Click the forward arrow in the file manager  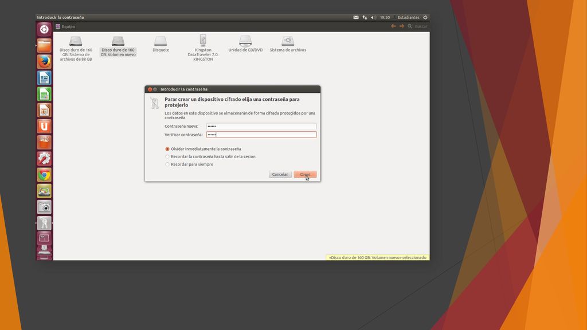(402, 26)
